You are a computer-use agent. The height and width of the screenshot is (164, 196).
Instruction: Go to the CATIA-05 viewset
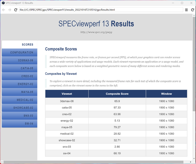(19, 68)
